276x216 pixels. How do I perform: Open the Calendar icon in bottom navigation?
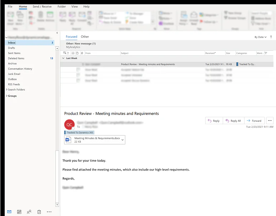tap(19, 212)
